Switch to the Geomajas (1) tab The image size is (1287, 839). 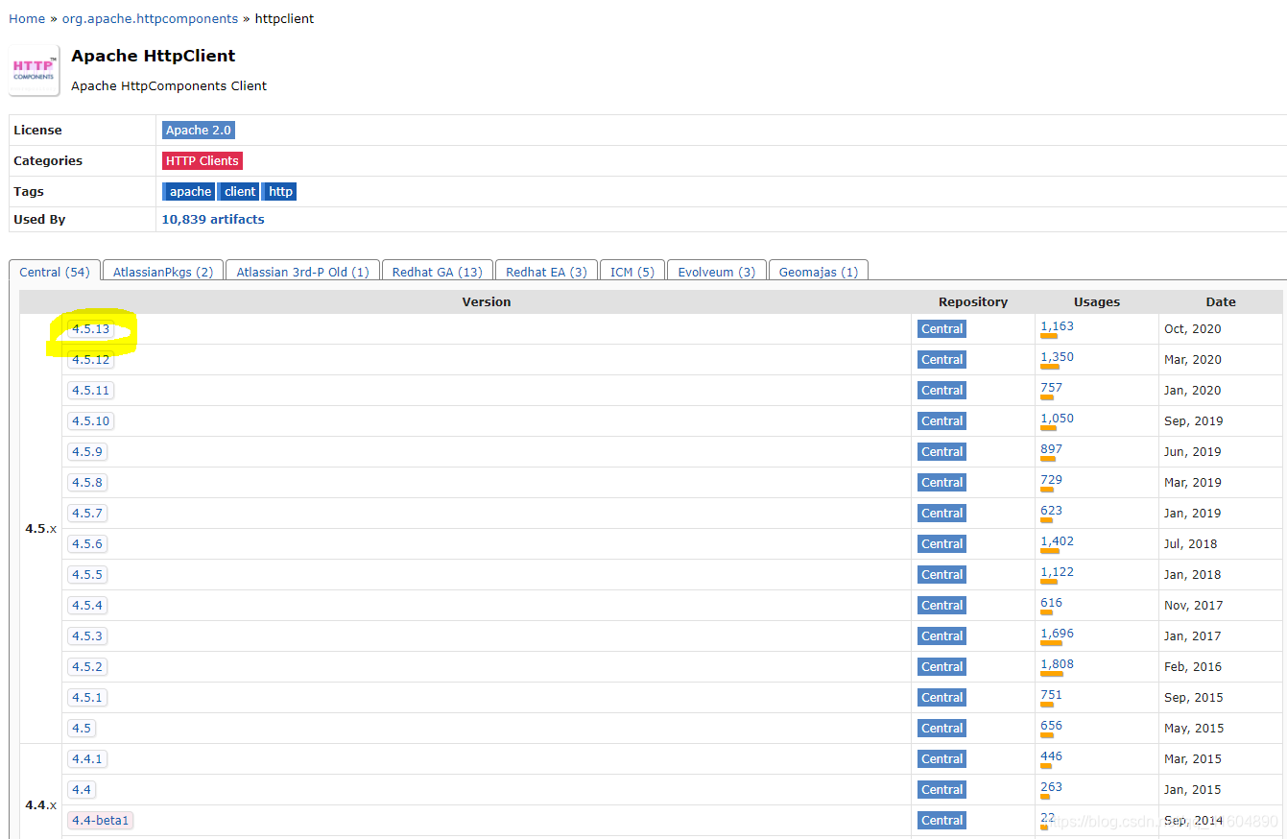click(x=819, y=272)
